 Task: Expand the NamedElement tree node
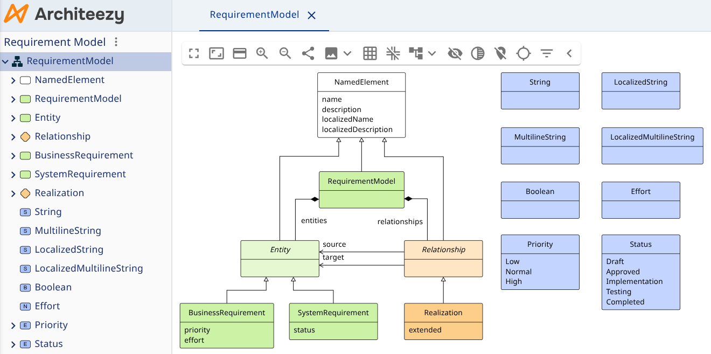coord(13,80)
